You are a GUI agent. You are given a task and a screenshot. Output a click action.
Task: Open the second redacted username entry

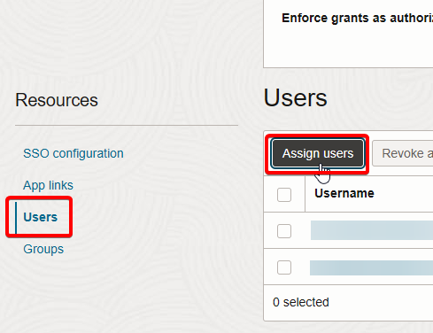click(x=371, y=267)
